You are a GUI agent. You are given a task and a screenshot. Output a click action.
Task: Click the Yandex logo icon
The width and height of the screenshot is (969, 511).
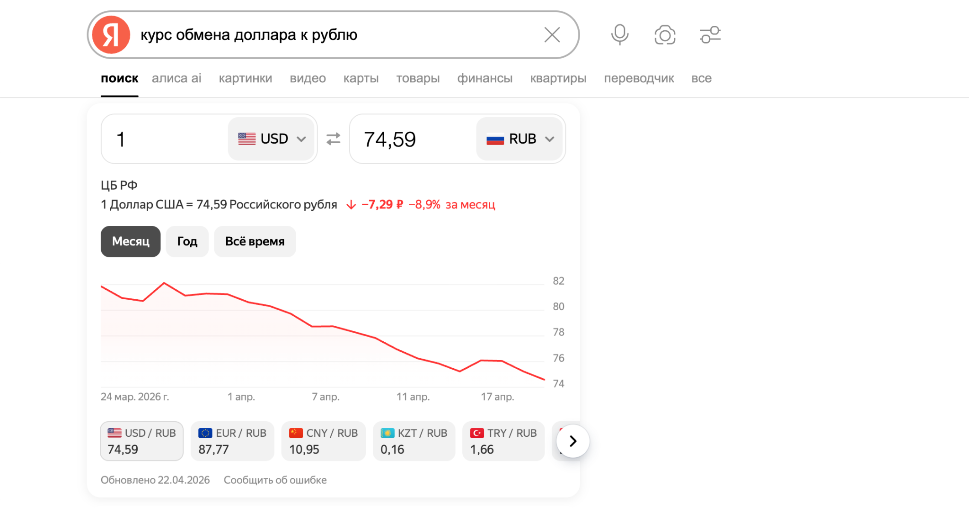[x=111, y=35]
